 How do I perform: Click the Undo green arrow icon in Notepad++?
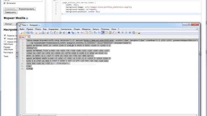[x=60, y=33]
